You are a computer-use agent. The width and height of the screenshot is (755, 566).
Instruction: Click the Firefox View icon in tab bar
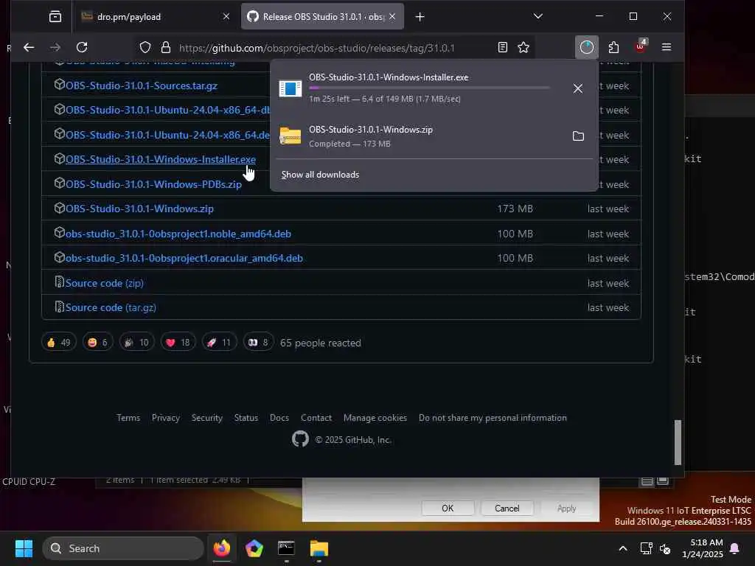click(x=55, y=17)
